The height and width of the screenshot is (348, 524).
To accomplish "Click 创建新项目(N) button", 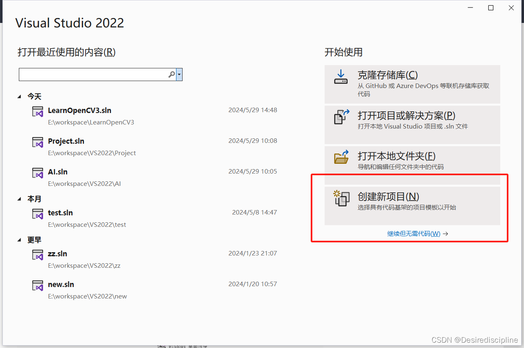I will click(x=412, y=206).
